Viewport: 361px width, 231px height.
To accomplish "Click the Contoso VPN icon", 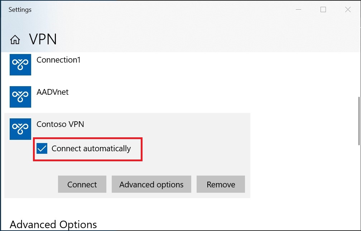I will point(20,129).
